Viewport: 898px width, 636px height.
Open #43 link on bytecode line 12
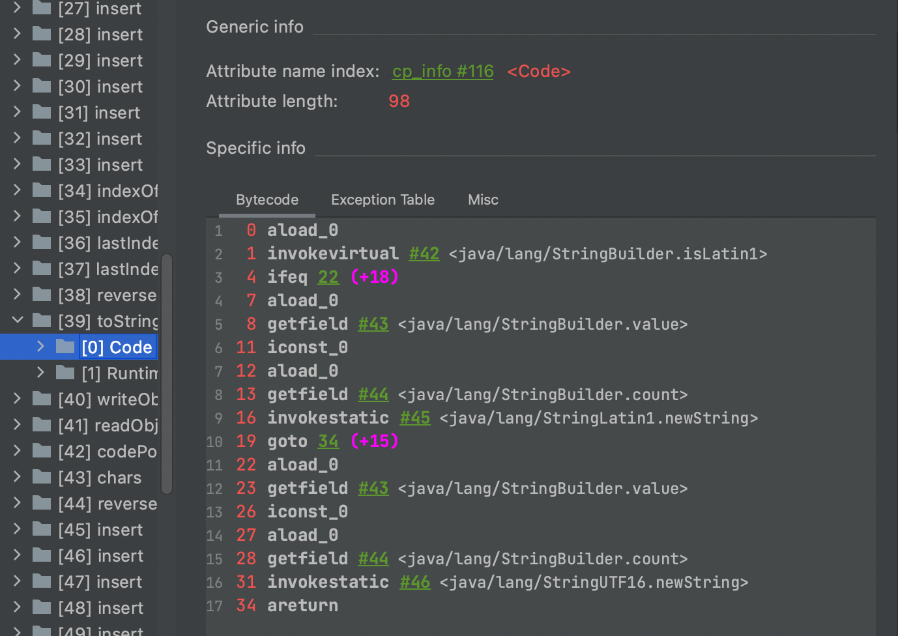373,488
